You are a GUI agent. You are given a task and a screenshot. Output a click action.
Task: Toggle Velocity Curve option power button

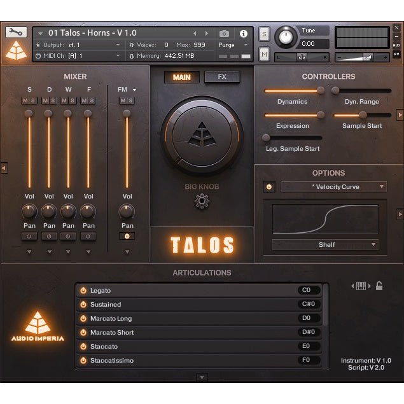click(269, 187)
